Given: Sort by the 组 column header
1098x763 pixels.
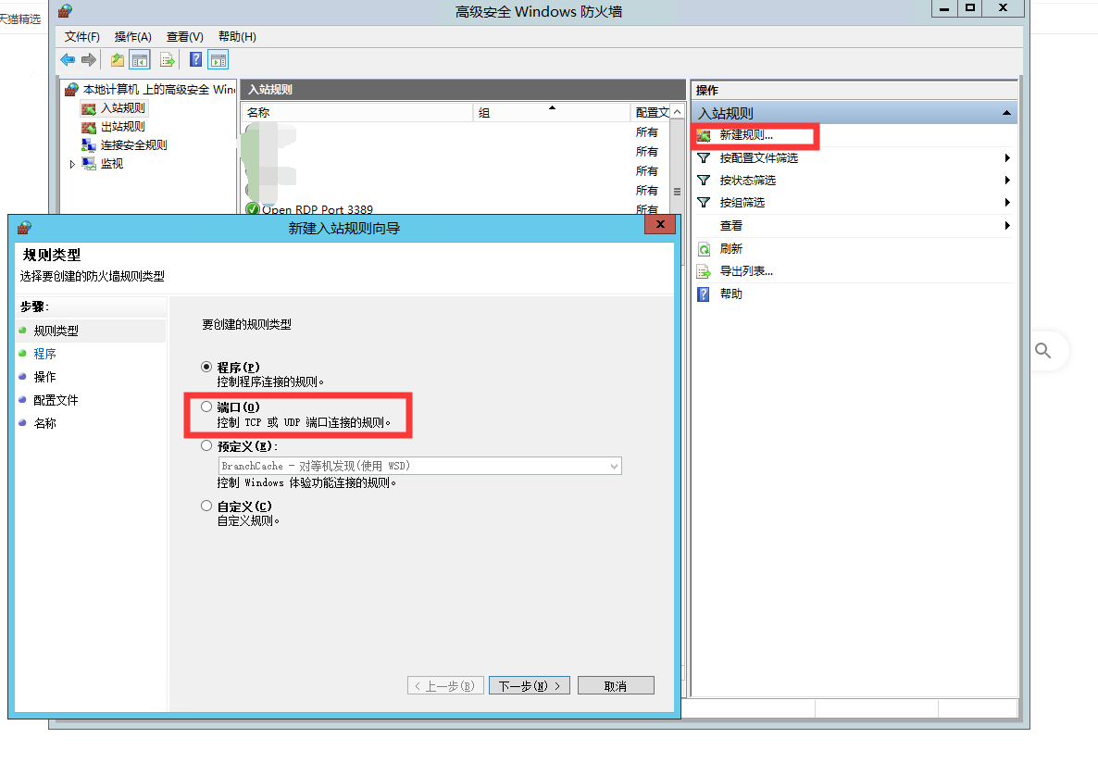Looking at the screenshot, I should pos(552,112).
